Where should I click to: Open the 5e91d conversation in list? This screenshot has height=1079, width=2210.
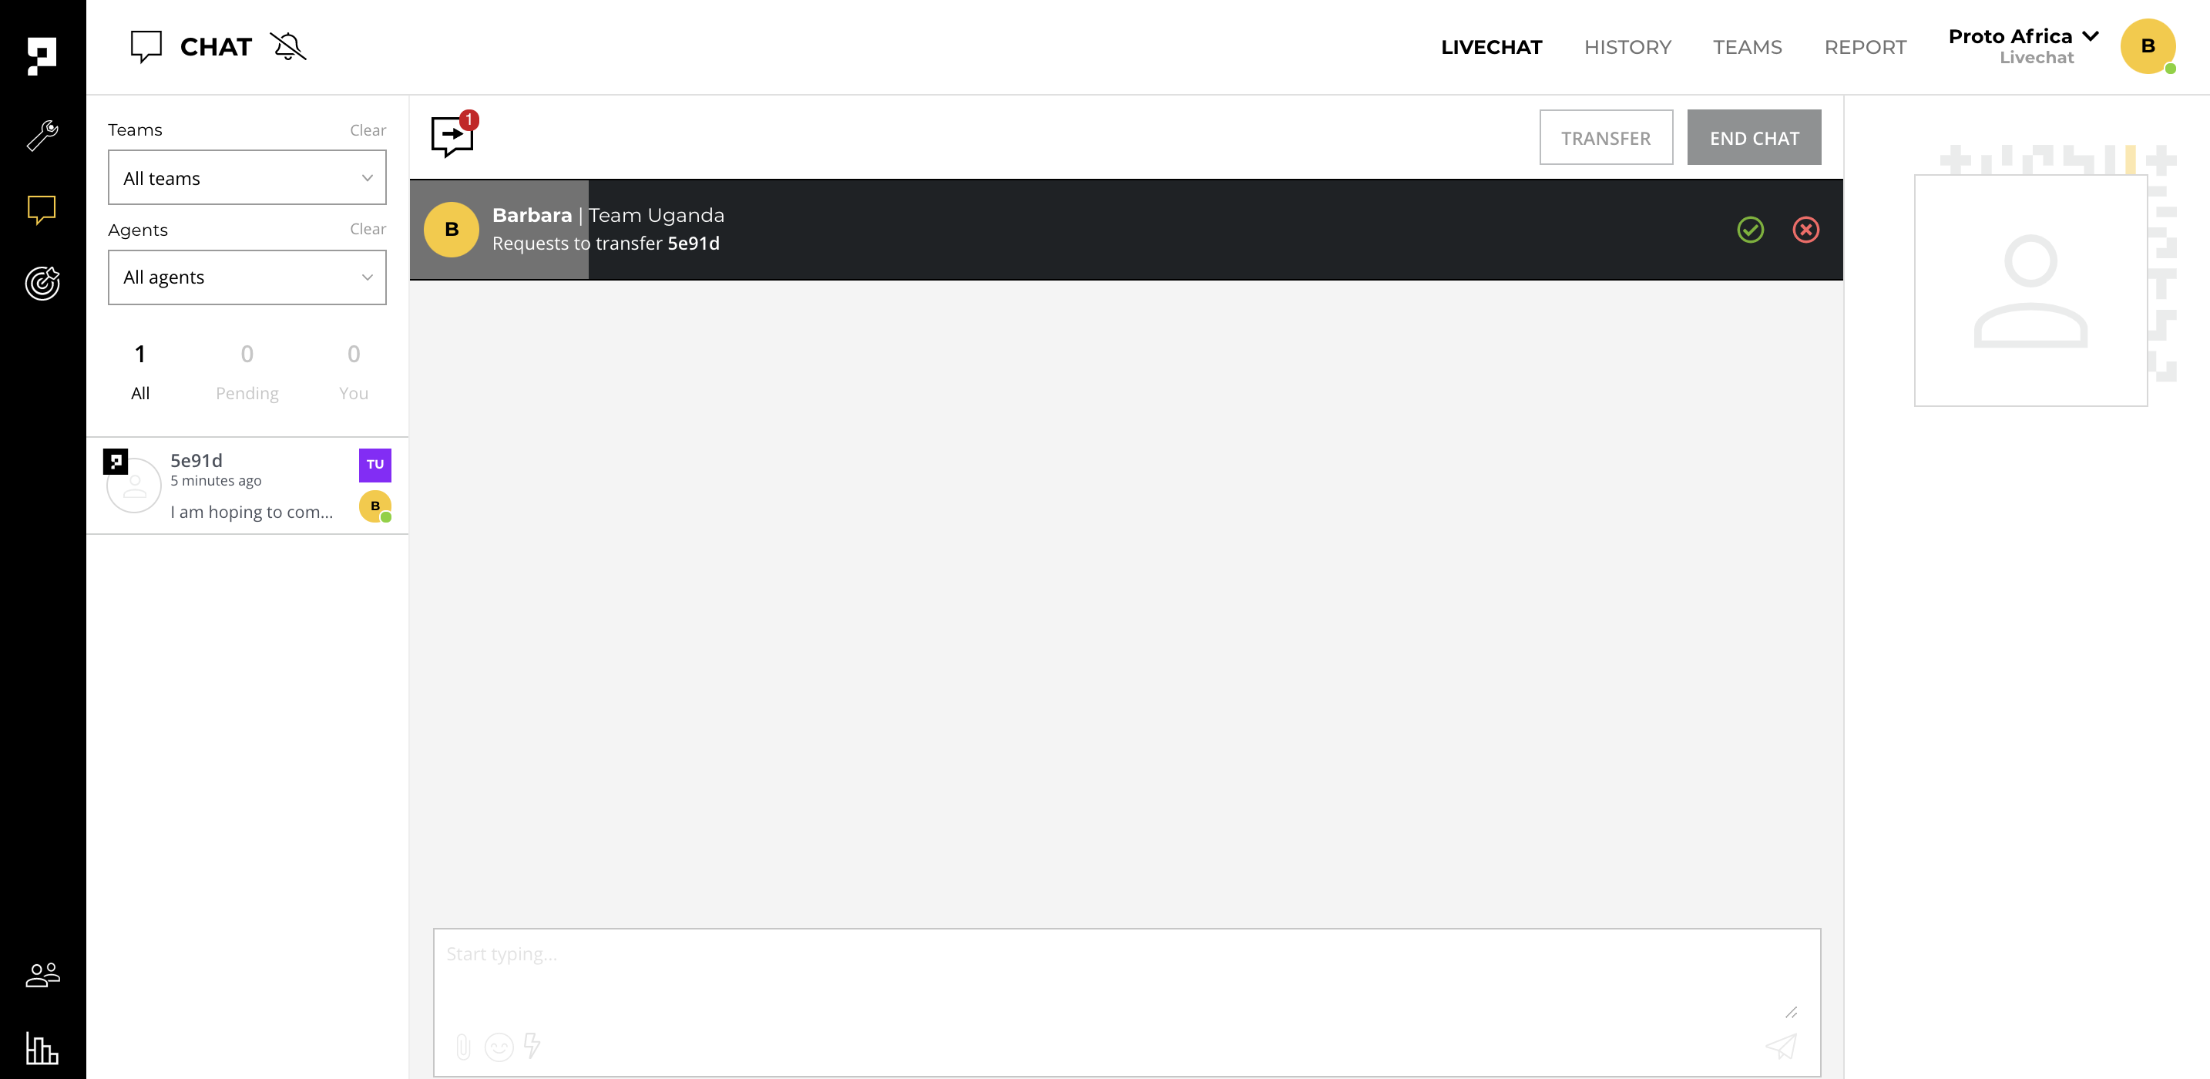click(x=247, y=486)
